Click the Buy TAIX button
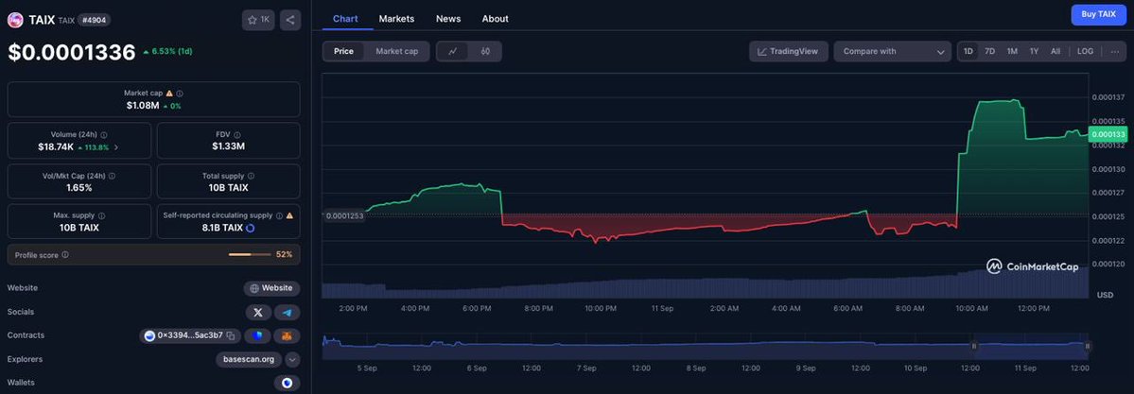 point(1099,14)
